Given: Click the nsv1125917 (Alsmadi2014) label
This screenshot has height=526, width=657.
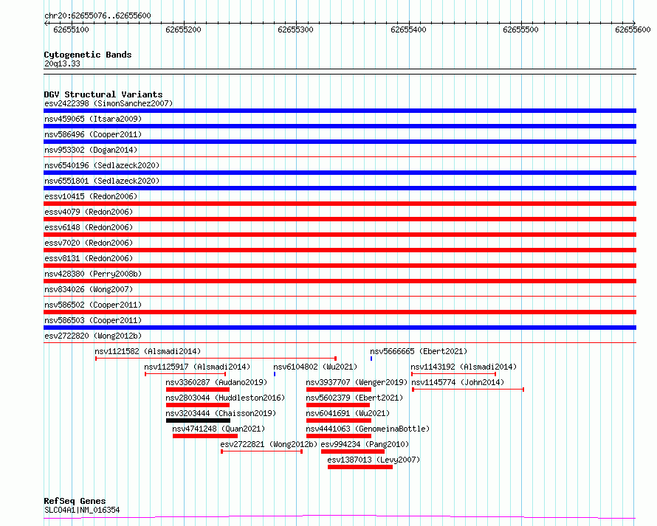Looking at the screenshot, I should click(197, 367).
